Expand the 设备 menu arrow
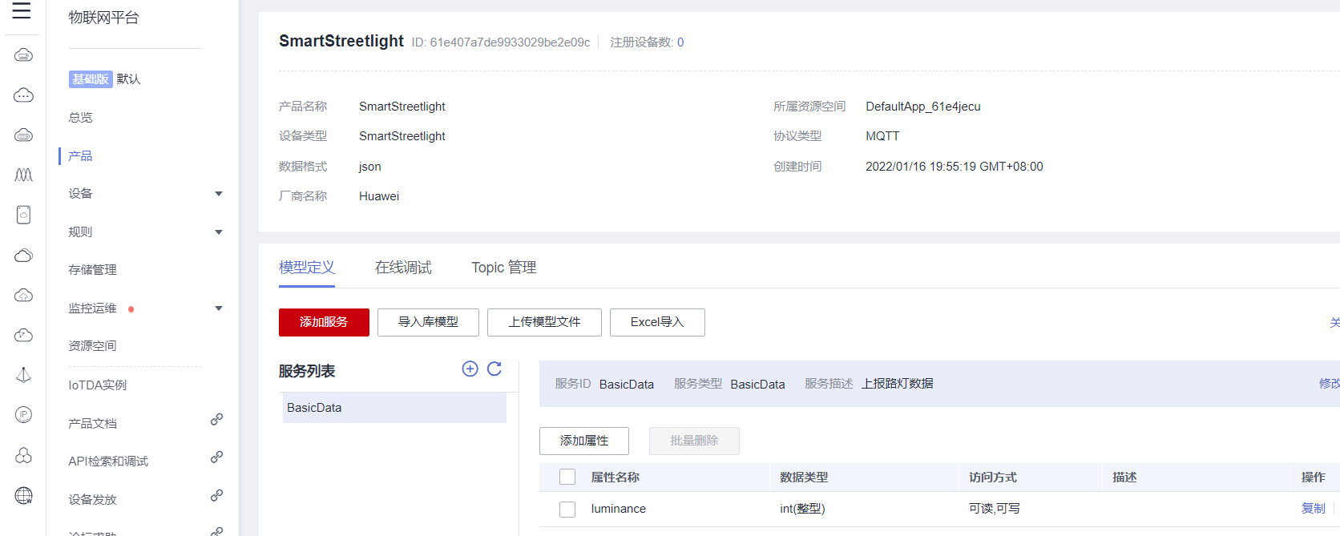This screenshot has width=1340, height=536. pyautogui.click(x=219, y=194)
